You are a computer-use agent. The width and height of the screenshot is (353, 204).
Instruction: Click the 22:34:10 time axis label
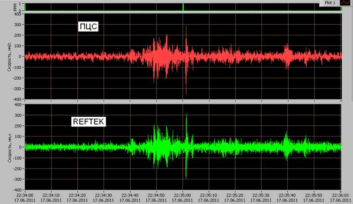click(x=51, y=195)
